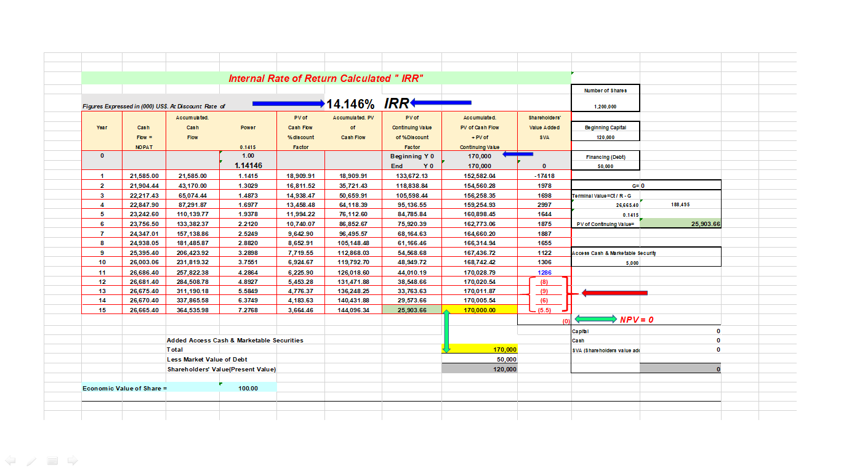This screenshot has height=473, width=841.
Task: Select year 2 cash flow 21,904.44
Action: (x=145, y=186)
